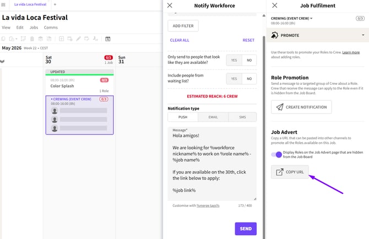Select PUSH notification type
Image resolution: width=369 pixels, height=239 pixels.
[183, 117]
